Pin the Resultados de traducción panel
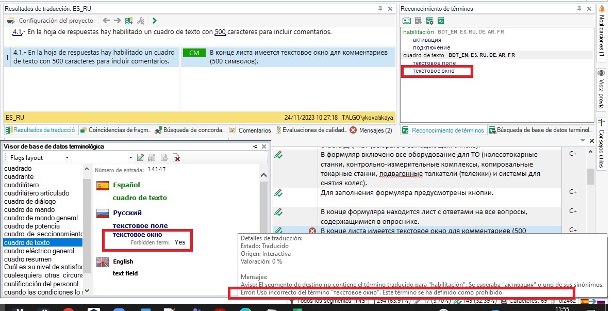614x311 pixels. (380, 9)
